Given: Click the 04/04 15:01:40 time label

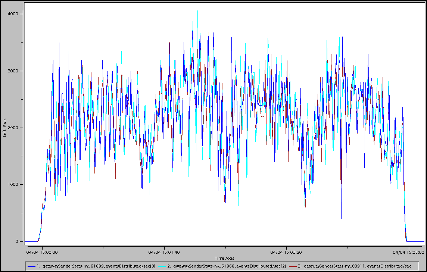Looking at the screenshot, I should coord(164,252).
